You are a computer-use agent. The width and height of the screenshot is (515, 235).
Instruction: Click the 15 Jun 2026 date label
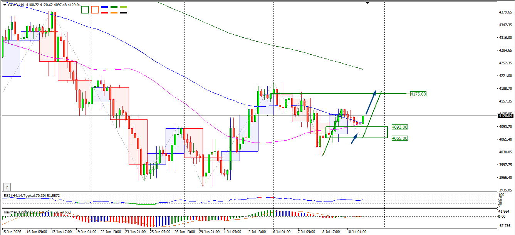pos(12,232)
